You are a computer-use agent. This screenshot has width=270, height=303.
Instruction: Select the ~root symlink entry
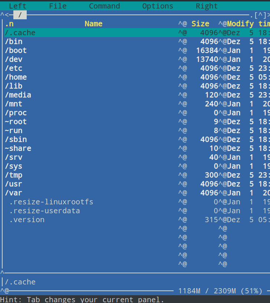pos(16,122)
